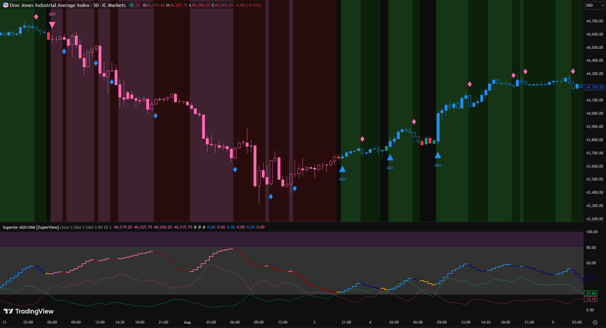The height and width of the screenshot is (328, 606).
Task: Click the green market status dot
Action: pyautogui.click(x=132, y=5)
